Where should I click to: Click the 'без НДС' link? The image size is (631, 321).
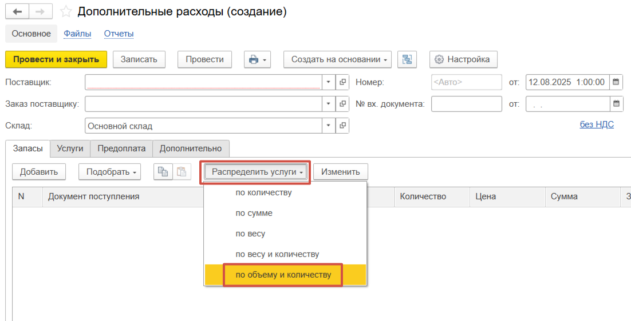(x=597, y=125)
